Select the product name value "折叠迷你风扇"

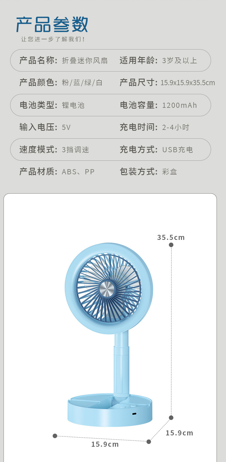point(85,61)
